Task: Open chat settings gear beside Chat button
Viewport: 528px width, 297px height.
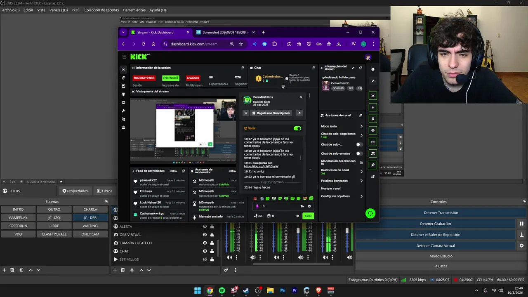Action: (297, 216)
